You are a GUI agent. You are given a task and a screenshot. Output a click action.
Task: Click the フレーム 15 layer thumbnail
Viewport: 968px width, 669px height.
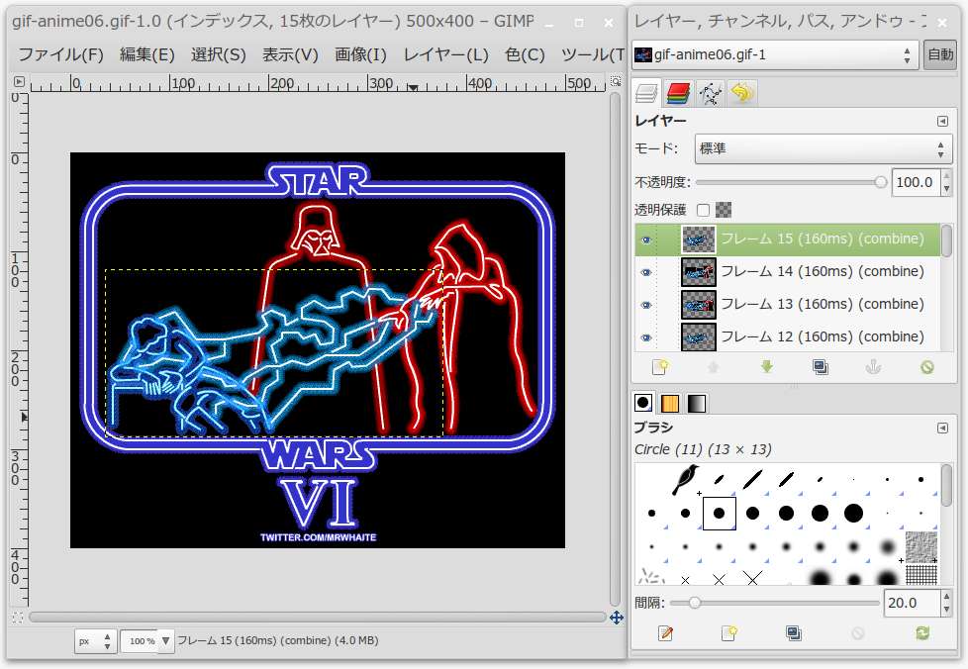(x=698, y=239)
